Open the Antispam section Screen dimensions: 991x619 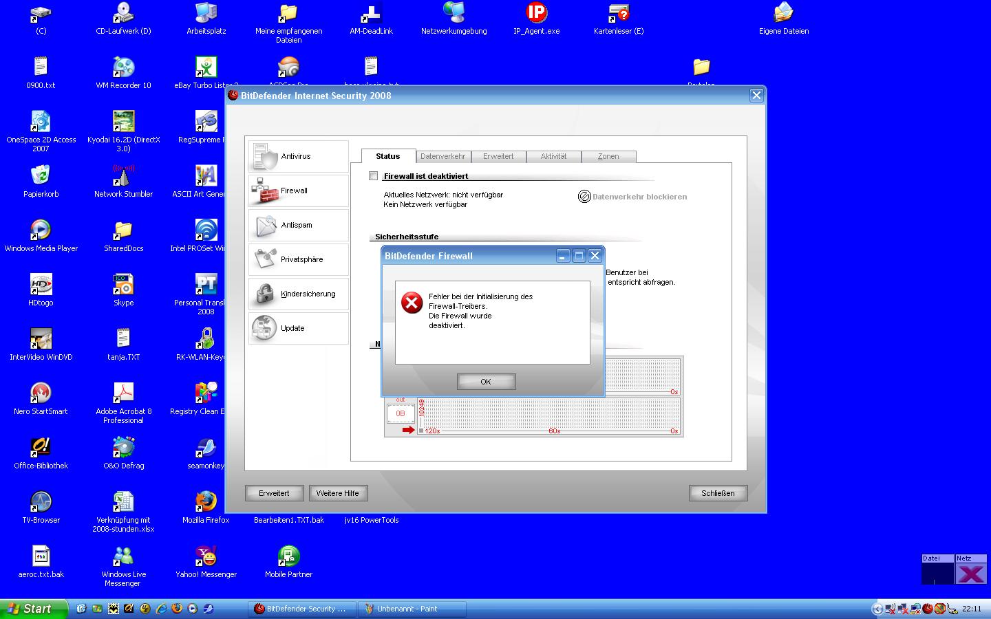298,225
